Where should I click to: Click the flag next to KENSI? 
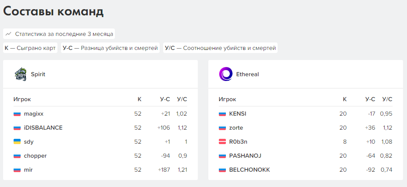[222, 114]
